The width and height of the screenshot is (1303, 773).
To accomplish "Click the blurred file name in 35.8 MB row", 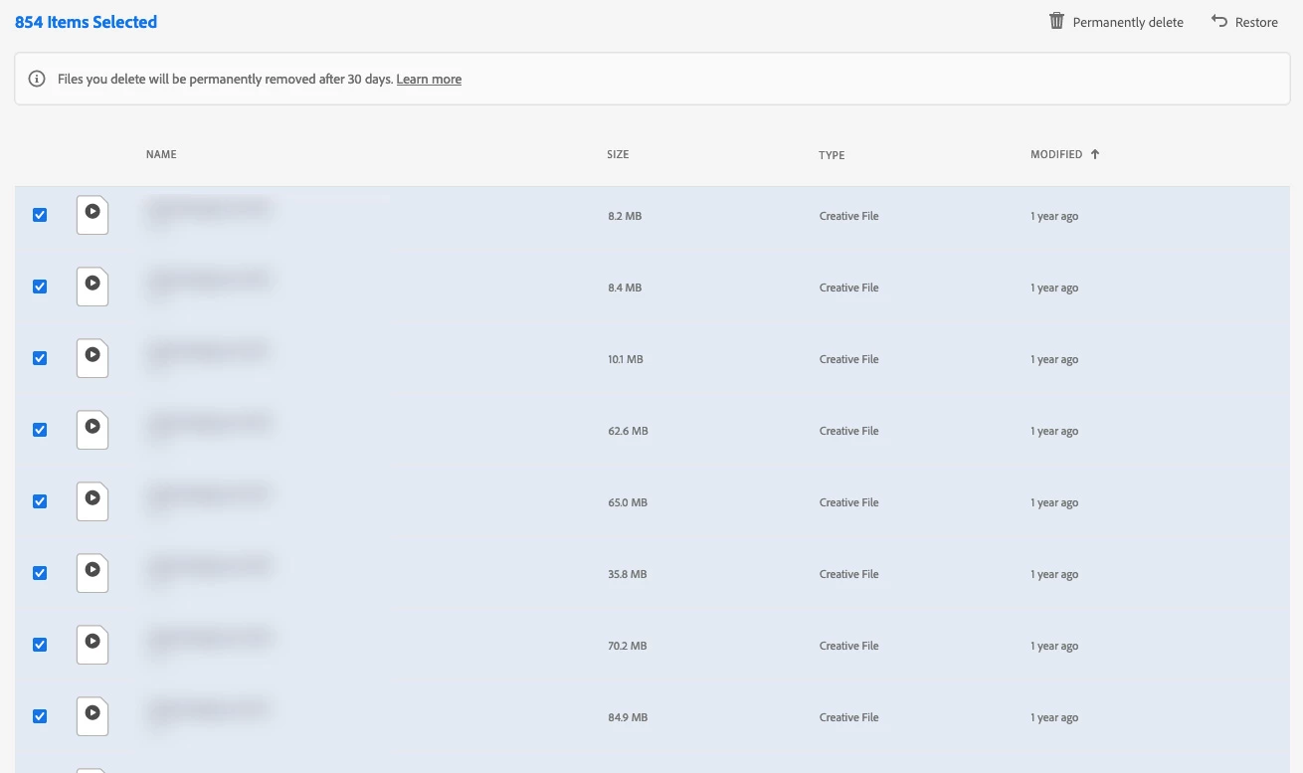I will (208, 567).
